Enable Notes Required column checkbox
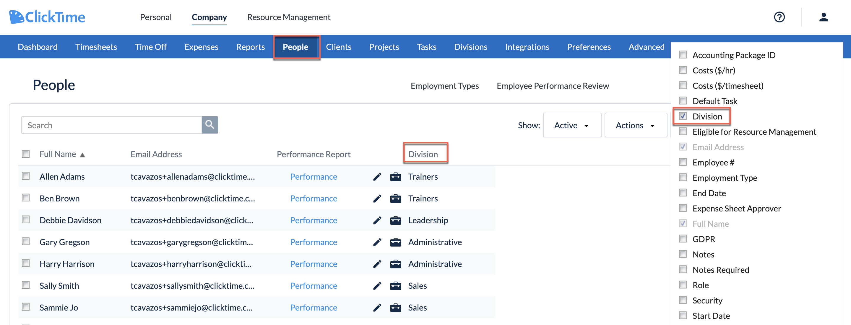The width and height of the screenshot is (851, 325). (683, 269)
